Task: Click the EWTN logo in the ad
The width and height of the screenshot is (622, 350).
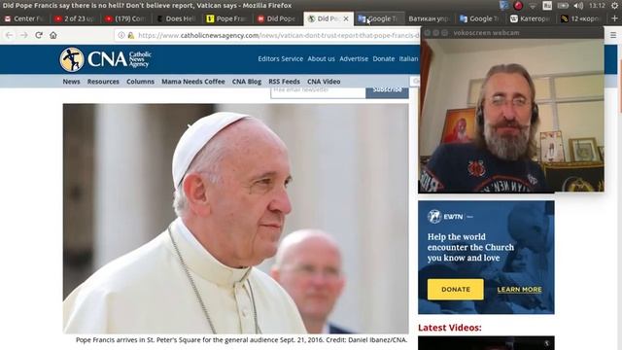Action: [x=445, y=217]
